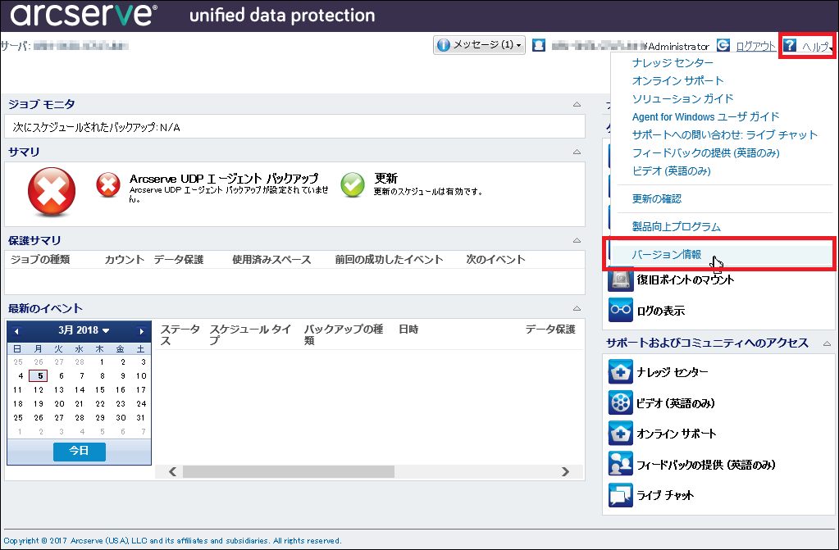Open ビデオ (英語のみ) in support panel

pos(675,403)
